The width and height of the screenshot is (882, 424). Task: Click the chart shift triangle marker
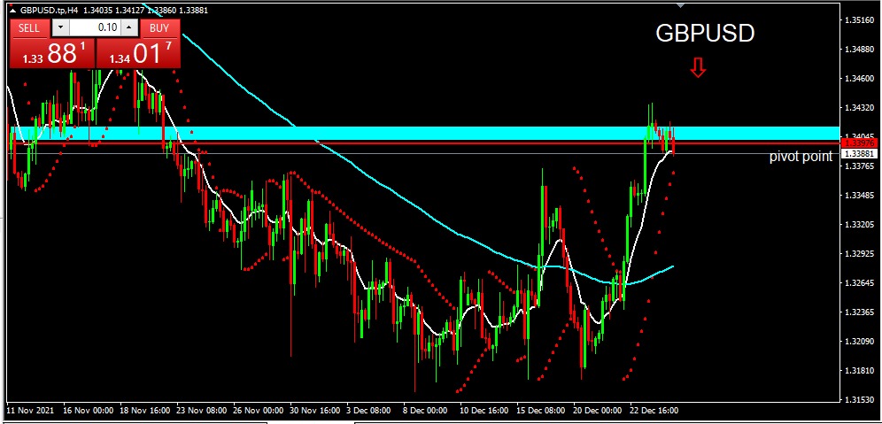[681, 5]
